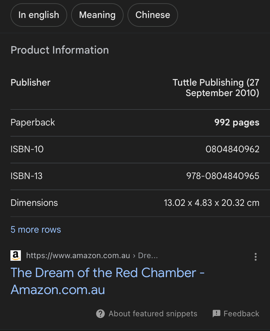
Task: Click the Dimensions row label
Action: [34, 203]
